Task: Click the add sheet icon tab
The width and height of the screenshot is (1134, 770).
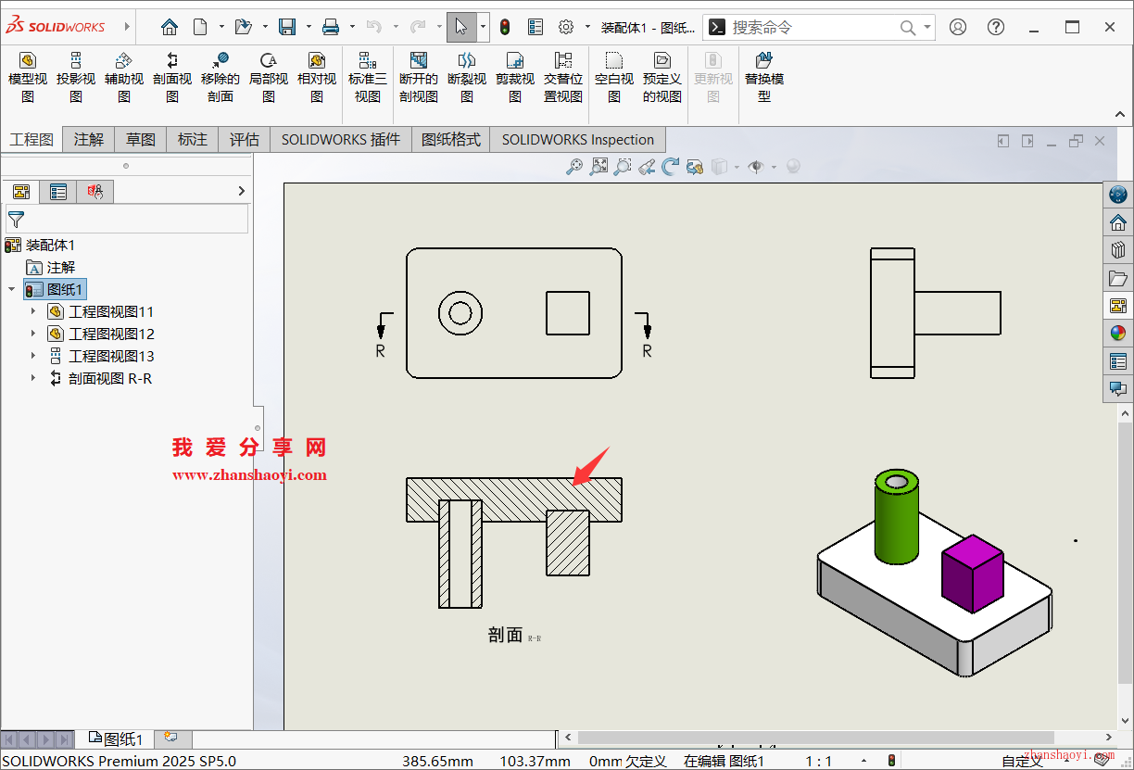Action: point(171,738)
